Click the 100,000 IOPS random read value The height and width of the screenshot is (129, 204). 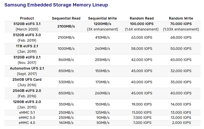pos(142,24)
